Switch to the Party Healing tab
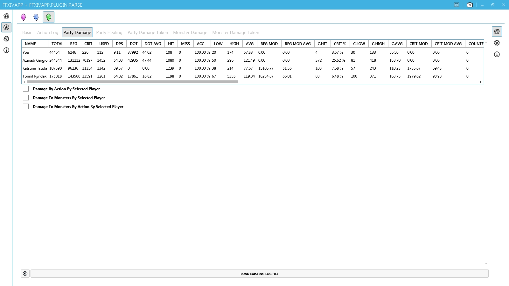Image resolution: width=509 pixels, height=286 pixels. click(109, 32)
